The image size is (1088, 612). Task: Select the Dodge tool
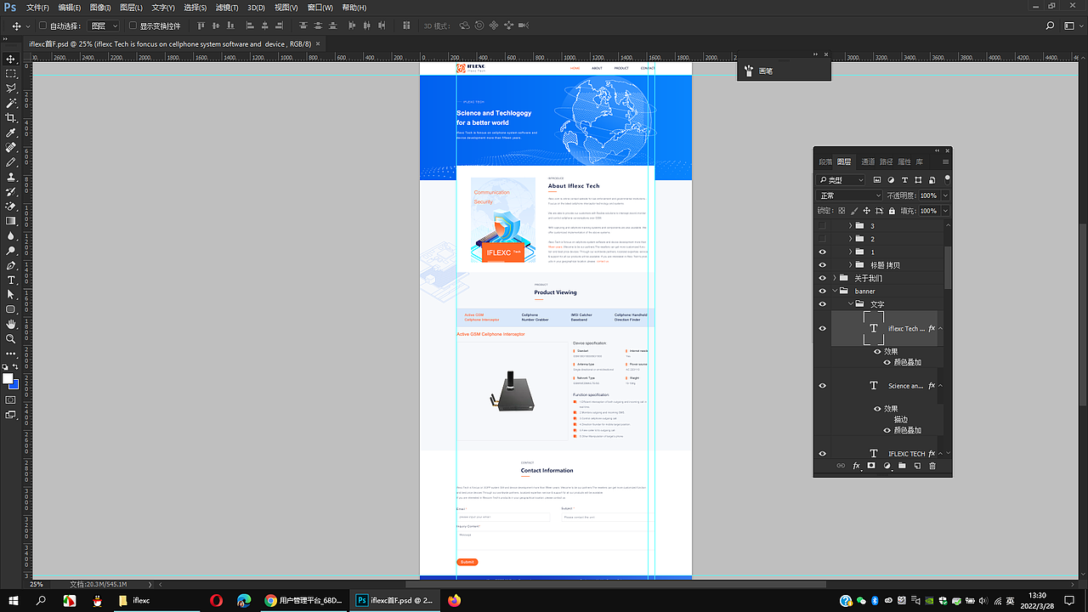[11, 250]
